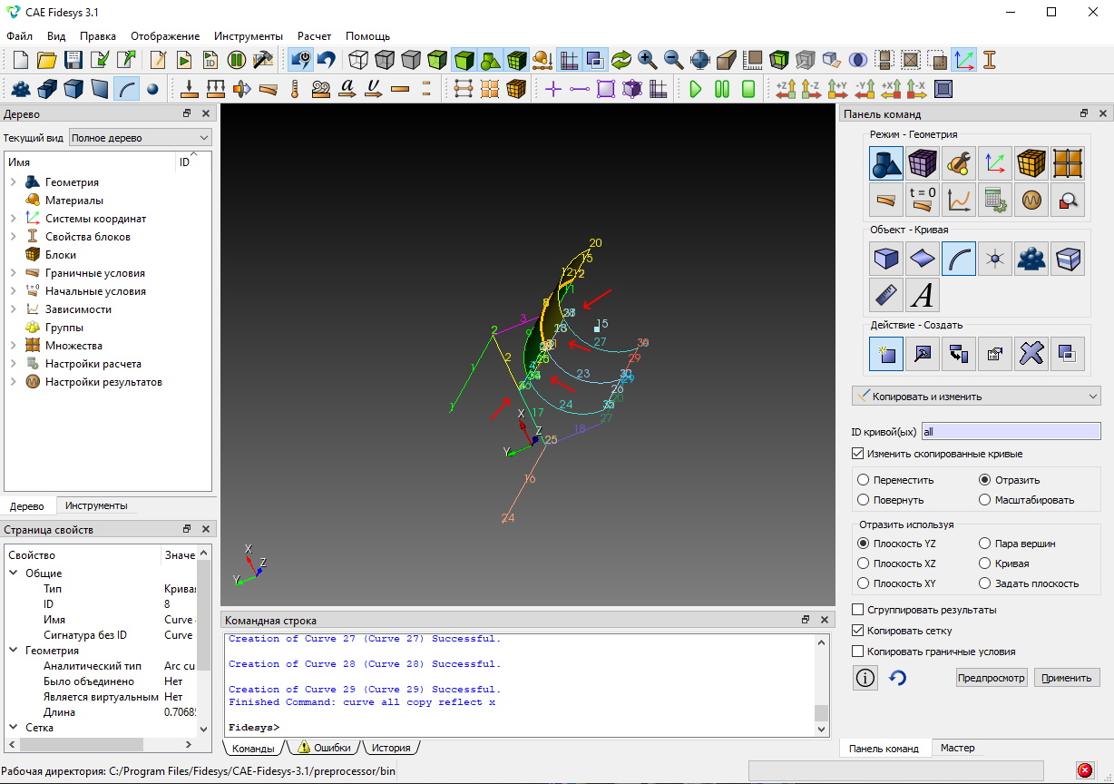Open the 'Текущий вид' Полное дерево dropdown

[141, 138]
